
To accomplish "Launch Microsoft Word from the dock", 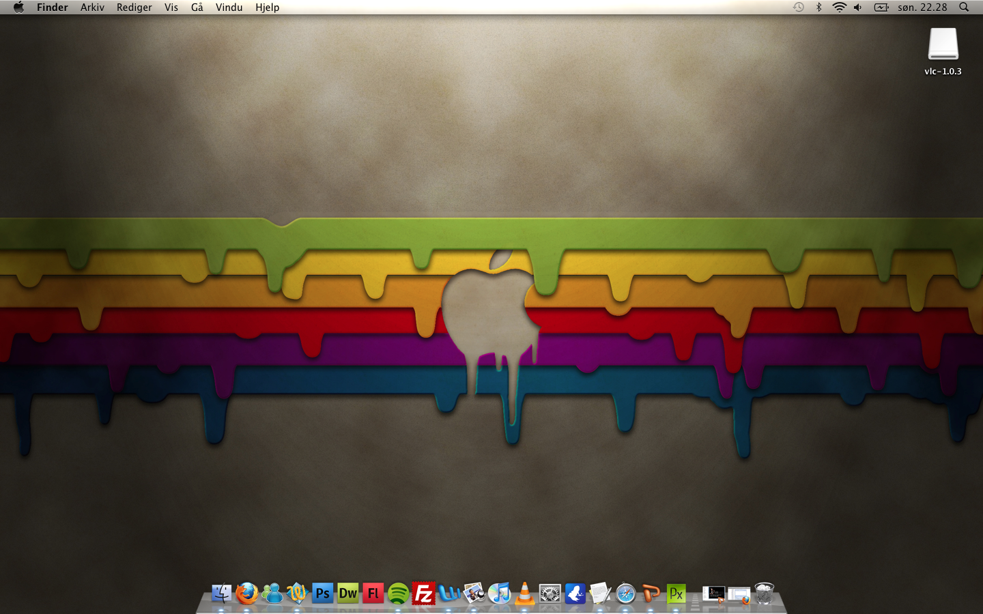I will point(449,594).
